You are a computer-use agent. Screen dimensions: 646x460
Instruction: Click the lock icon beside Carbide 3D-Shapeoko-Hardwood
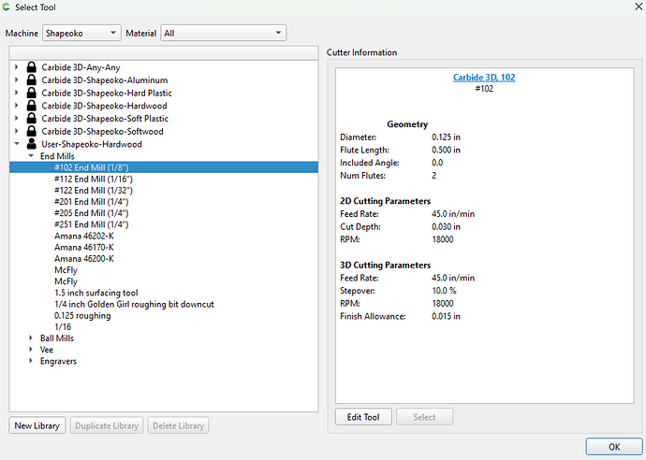click(31, 106)
